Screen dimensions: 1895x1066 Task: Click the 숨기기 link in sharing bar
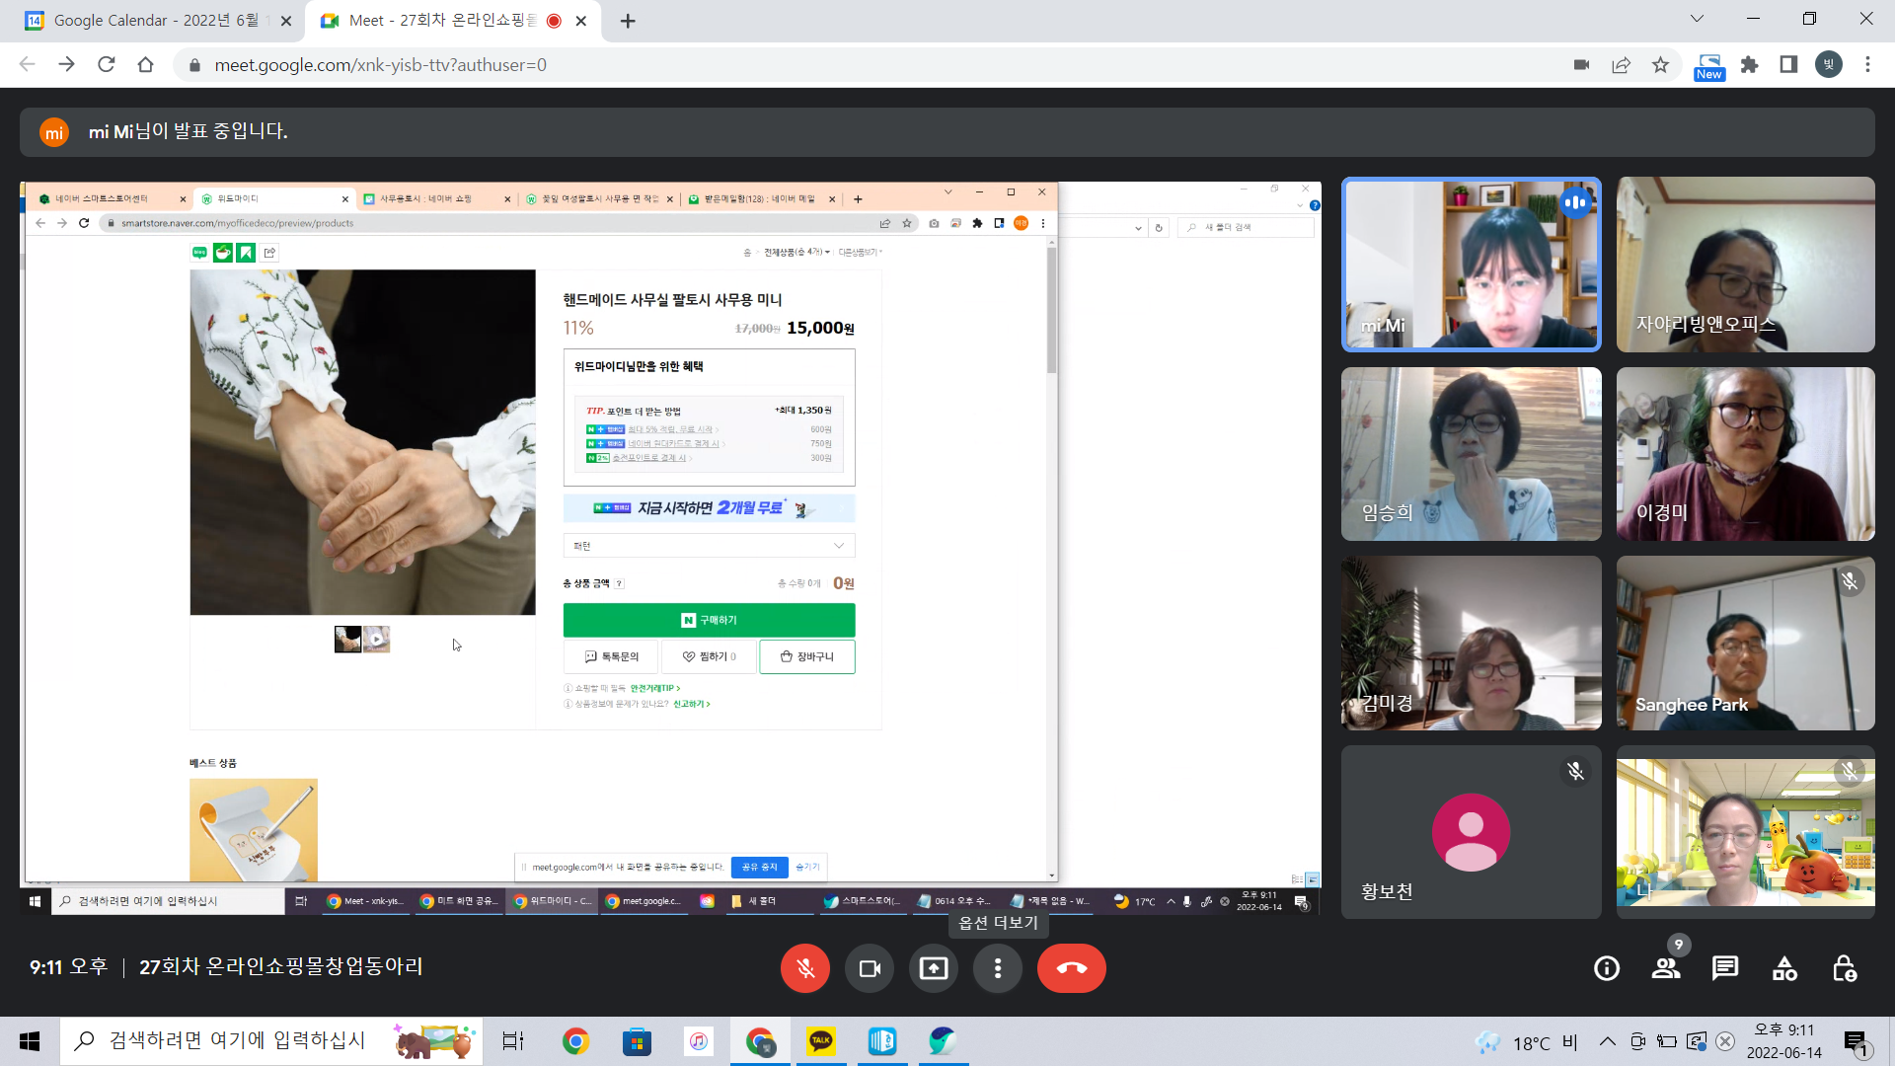coord(807,867)
